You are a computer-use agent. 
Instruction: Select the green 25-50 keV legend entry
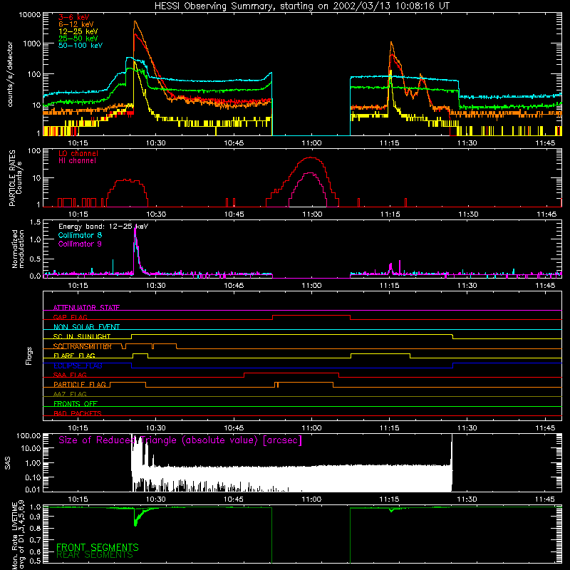pyautogui.click(x=78, y=38)
